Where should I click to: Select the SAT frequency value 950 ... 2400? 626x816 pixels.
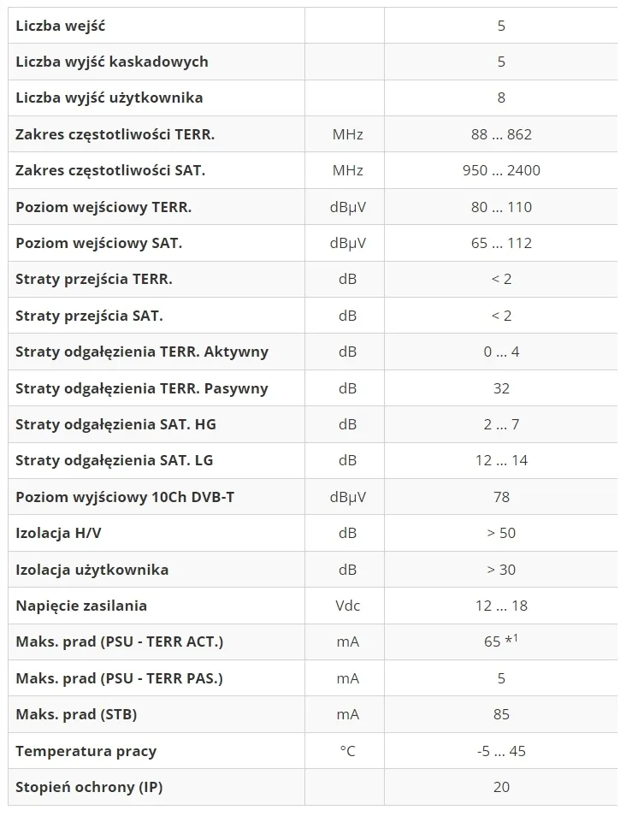coord(501,170)
